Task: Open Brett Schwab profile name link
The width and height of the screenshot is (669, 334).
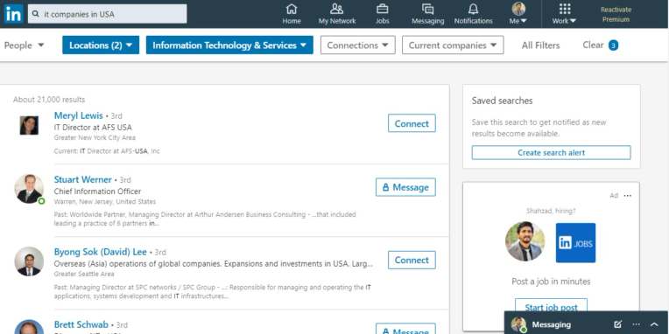Action: click(x=81, y=324)
